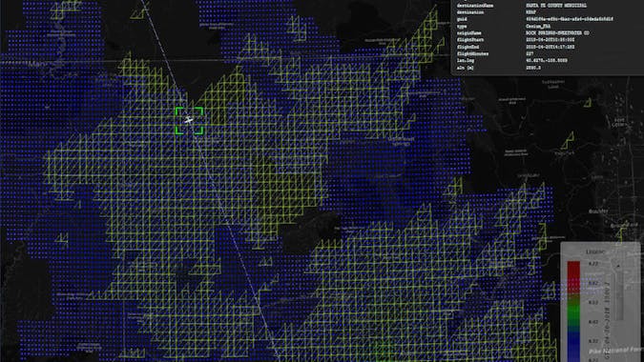
Task: Click the Legend title text
Action: [x=594, y=251]
